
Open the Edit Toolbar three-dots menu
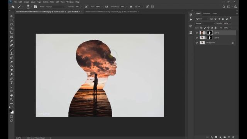(12, 103)
